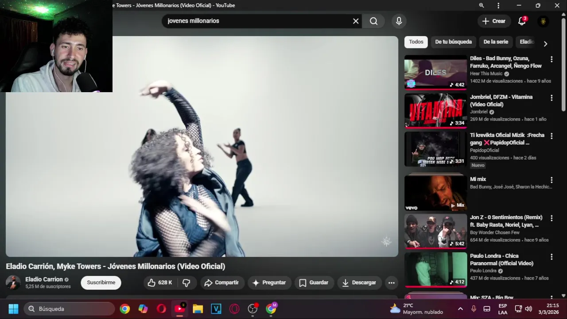Screen dimensions: 567x319
Task: Show hidden system tray icons
Action: click(460, 309)
